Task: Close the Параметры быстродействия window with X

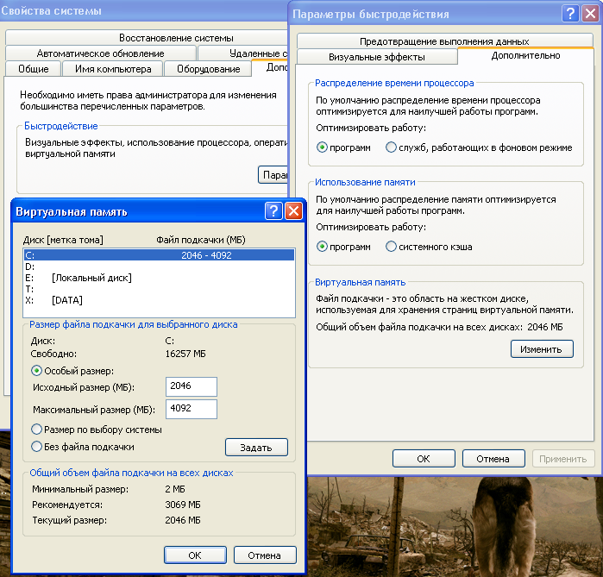Action: (x=589, y=14)
